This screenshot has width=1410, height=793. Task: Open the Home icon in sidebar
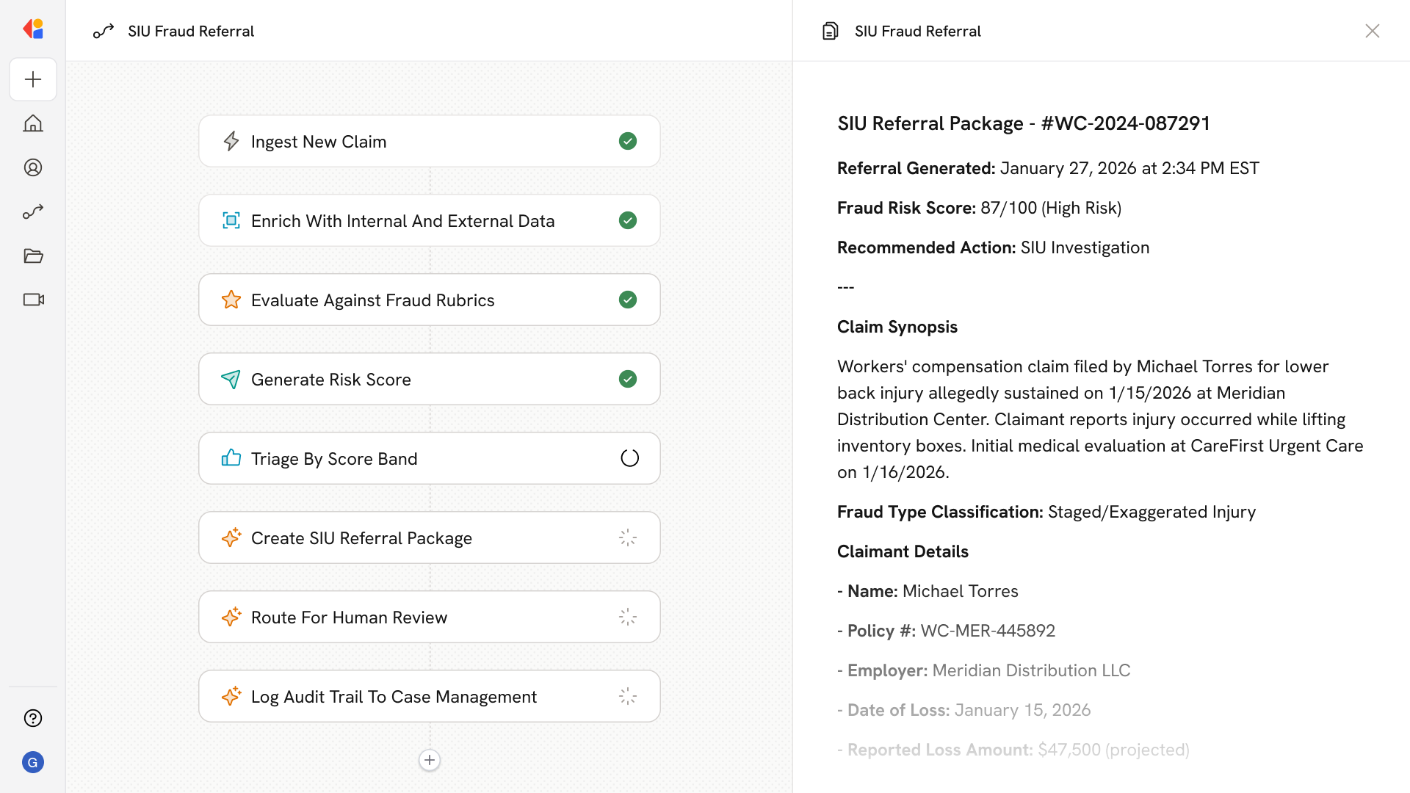pyautogui.click(x=33, y=123)
